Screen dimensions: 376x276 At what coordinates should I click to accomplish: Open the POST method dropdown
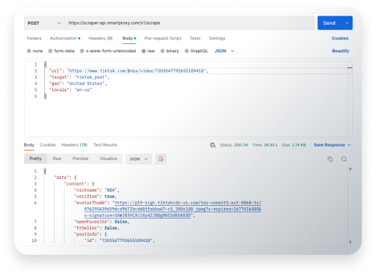coord(45,23)
